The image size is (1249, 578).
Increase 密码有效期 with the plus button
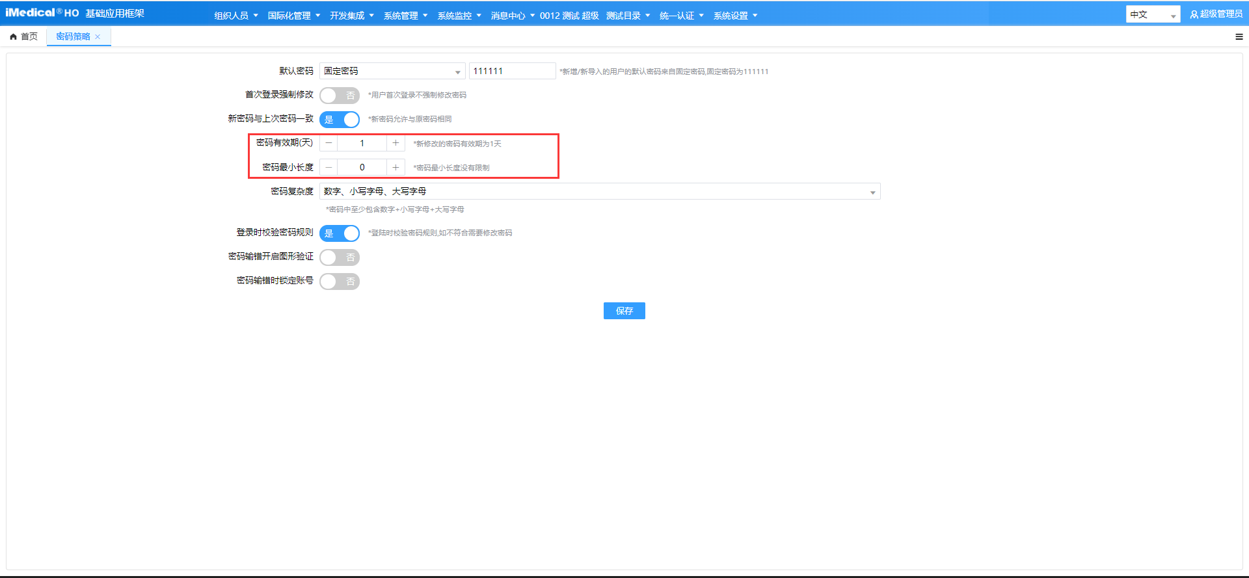point(396,143)
